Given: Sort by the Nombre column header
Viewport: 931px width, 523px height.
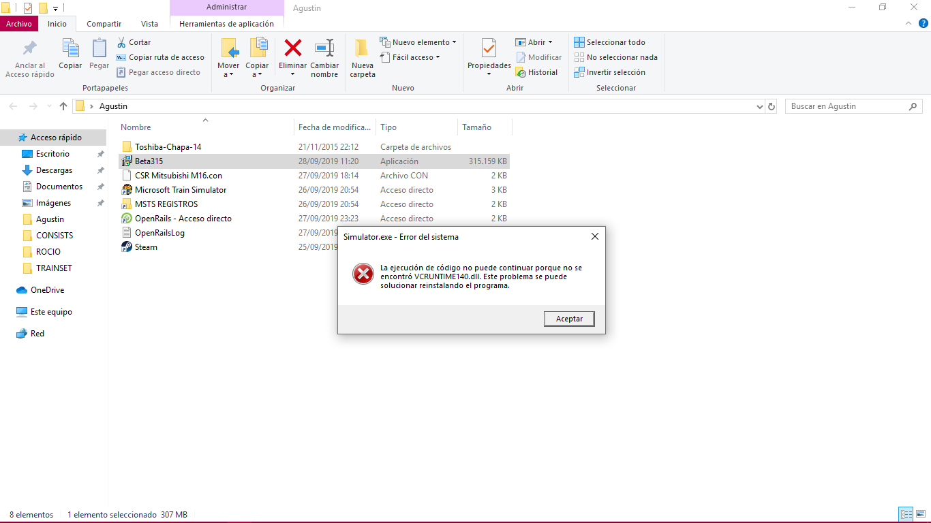Looking at the screenshot, I should point(136,127).
